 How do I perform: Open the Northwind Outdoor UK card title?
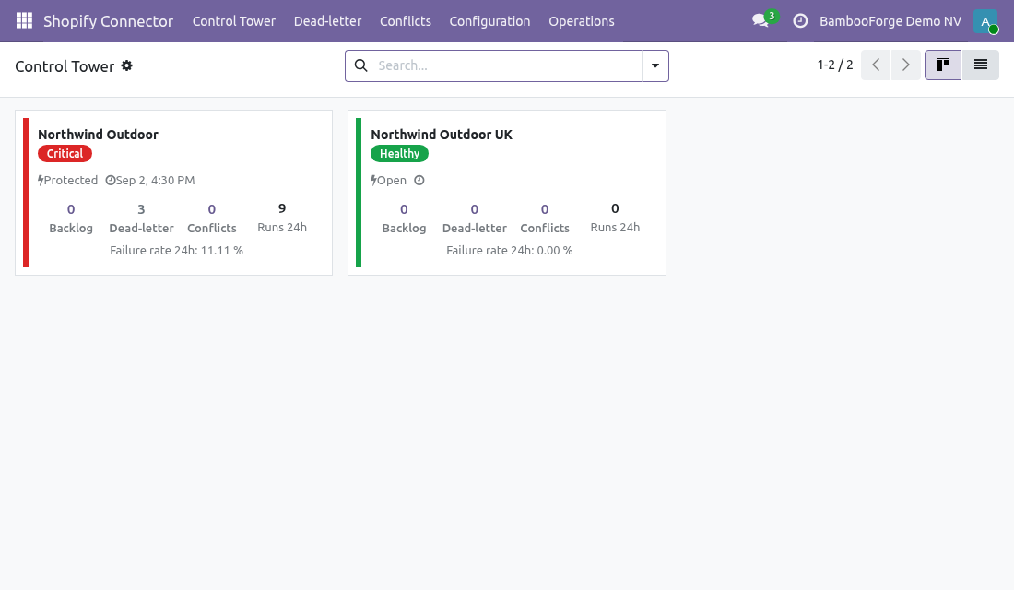[x=441, y=135]
